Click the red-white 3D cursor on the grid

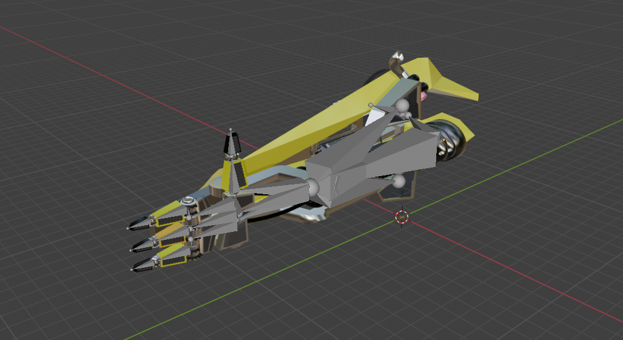402,217
